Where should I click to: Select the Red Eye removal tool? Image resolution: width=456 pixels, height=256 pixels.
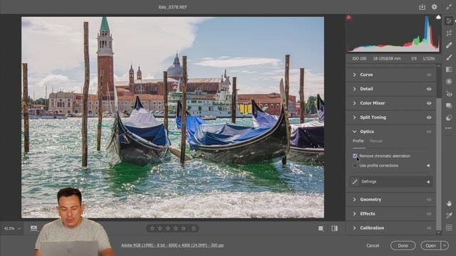tap(449, 94)
